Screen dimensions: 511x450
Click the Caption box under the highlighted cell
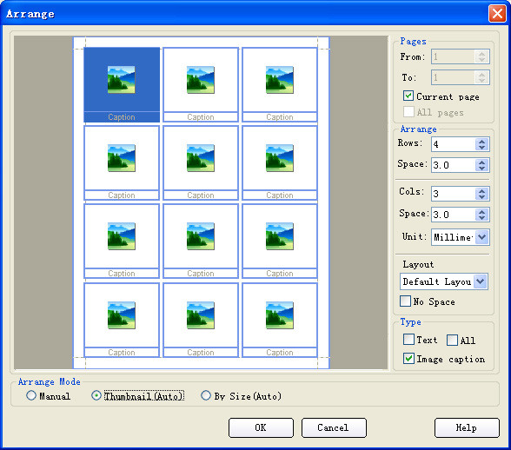pos(122,117)
